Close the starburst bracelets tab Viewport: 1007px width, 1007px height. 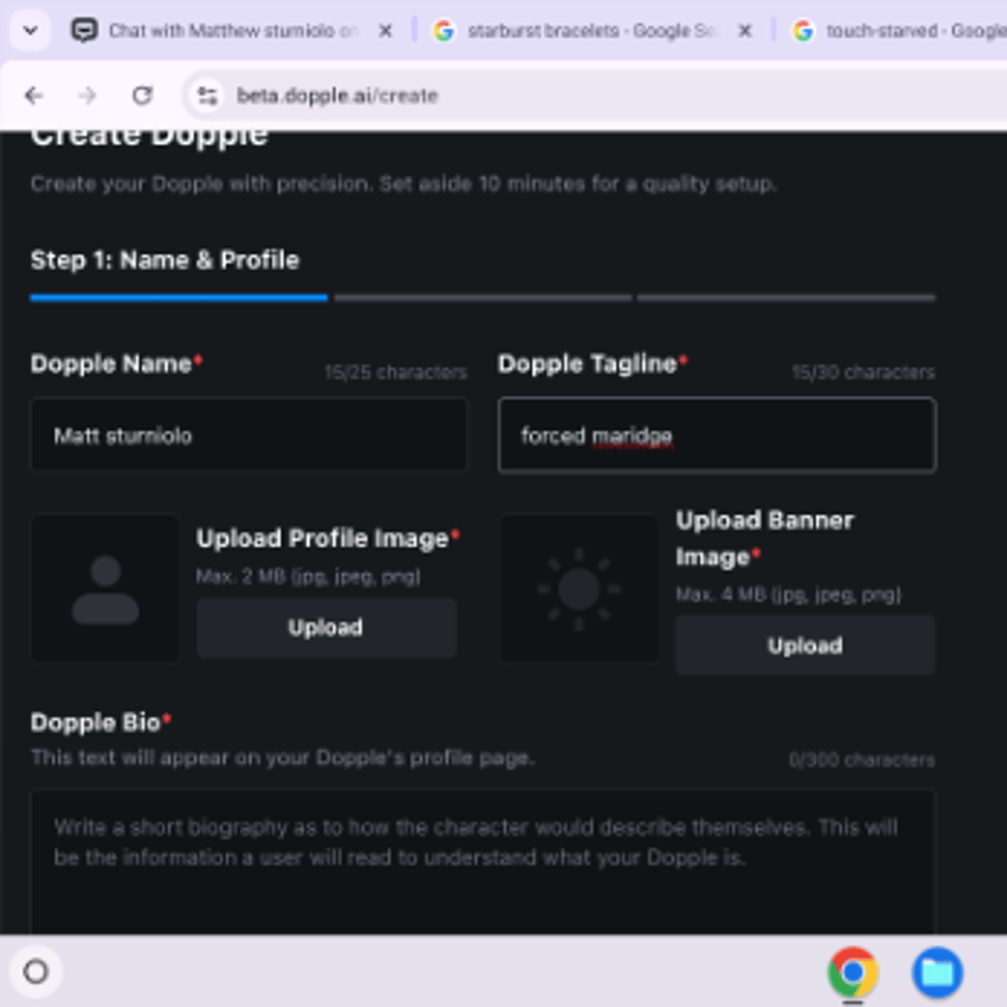click(x=744, y=31)
